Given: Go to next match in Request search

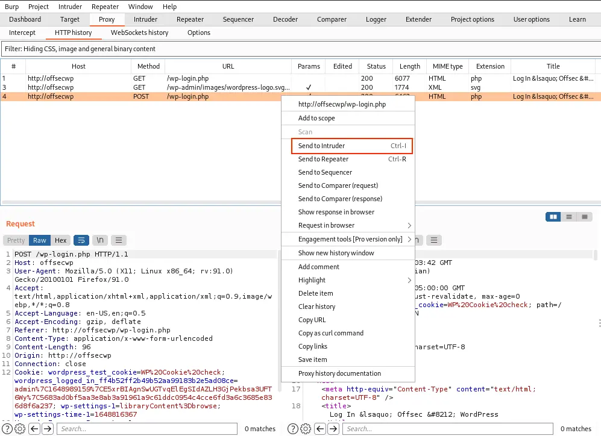Looking at the screenshot, I should click(48, 429).
